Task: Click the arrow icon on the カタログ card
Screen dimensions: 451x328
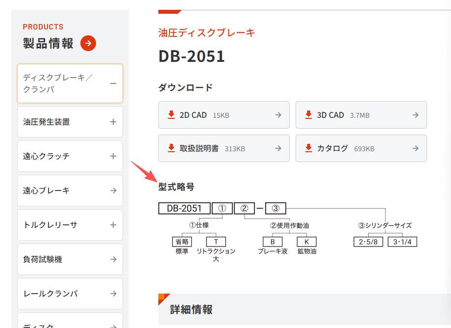Action: 415,148
